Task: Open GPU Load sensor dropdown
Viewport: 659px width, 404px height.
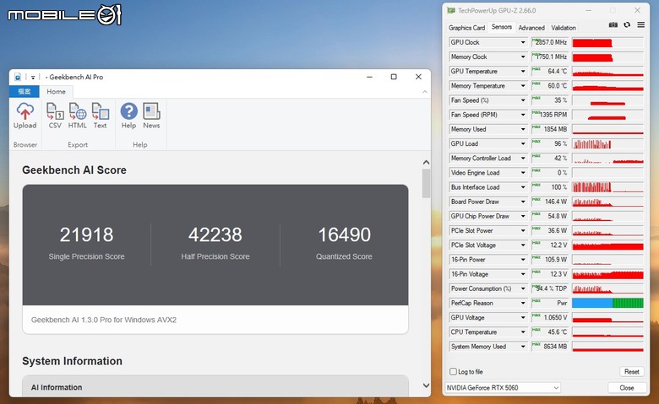Action: coord(523,143)
